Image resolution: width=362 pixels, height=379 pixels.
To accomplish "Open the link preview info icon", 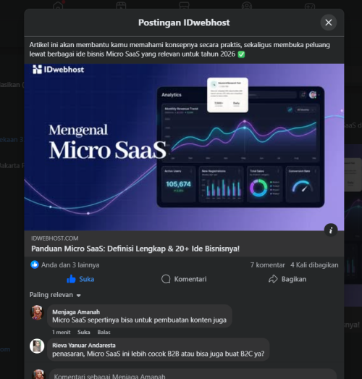I will (331, 230).
